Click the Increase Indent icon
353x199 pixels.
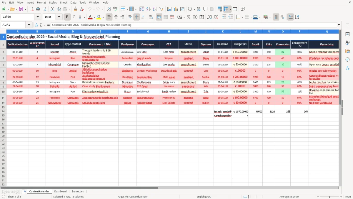(x=224, y=17)
